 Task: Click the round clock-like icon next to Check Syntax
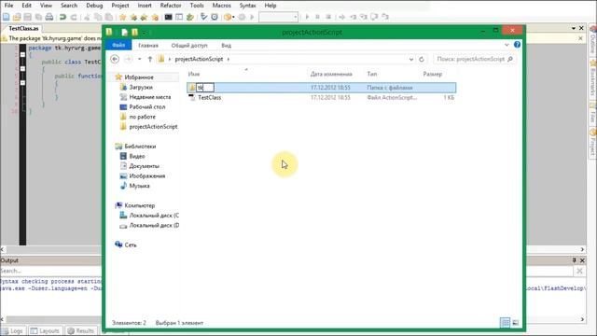pyautogui.click(x=215, y=17)
